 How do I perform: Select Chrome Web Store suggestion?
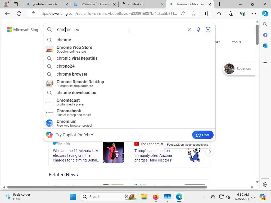pyautogui.click(x=129, y=49)
